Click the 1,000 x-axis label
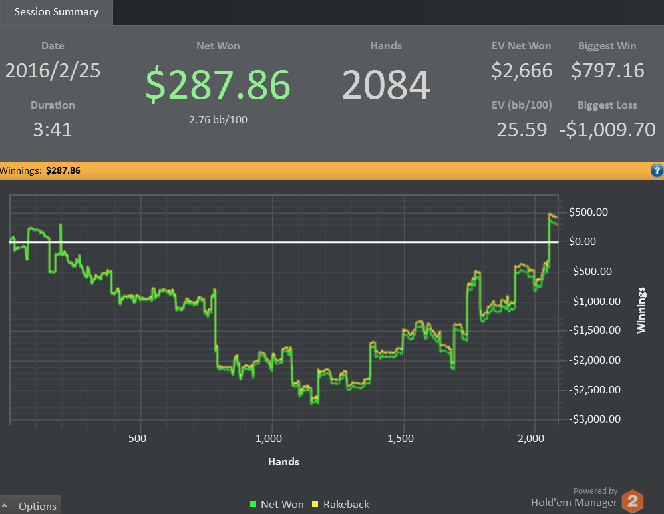Screen dimensions: 664x514 point(269,439)
